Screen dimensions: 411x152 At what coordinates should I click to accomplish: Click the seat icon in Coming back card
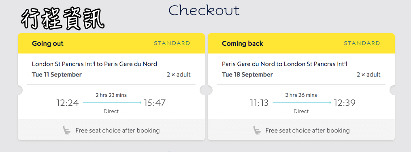coord(257,130)
